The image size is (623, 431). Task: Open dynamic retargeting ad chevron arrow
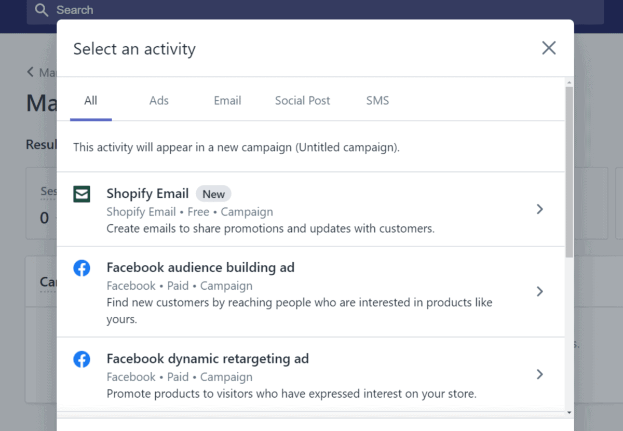(540, 374)
